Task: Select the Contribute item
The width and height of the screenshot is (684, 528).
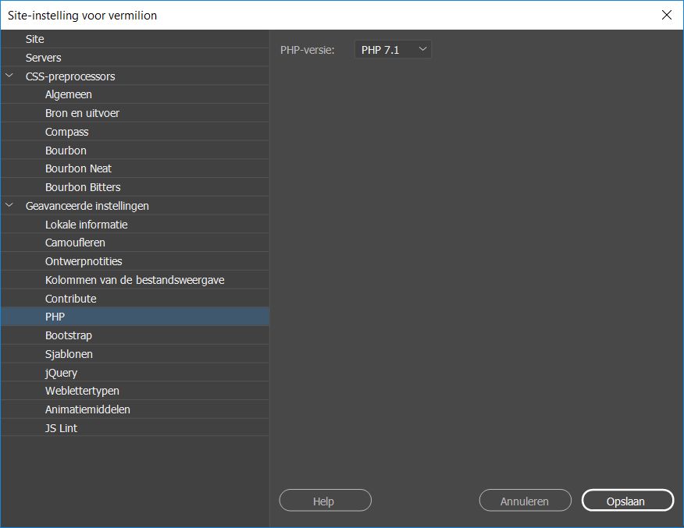Action: pyautogui.click(x=135, y=299)
